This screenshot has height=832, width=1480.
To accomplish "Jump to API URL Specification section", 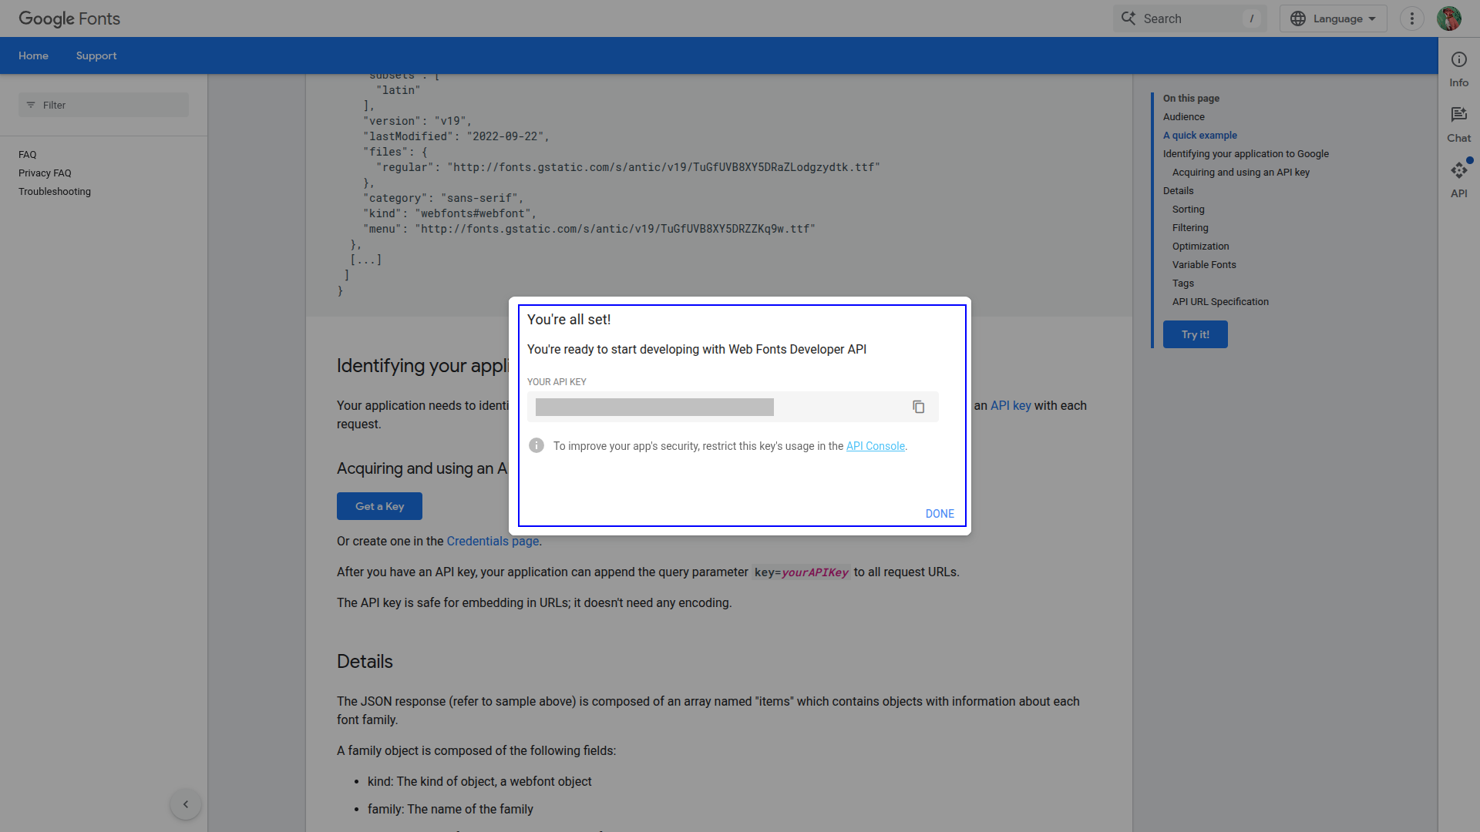I will coord(1220,302).
